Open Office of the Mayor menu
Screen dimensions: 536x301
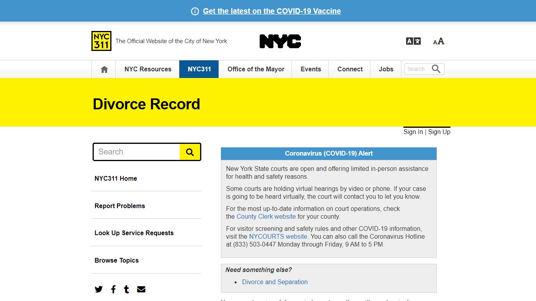click(x=256, y=69)
